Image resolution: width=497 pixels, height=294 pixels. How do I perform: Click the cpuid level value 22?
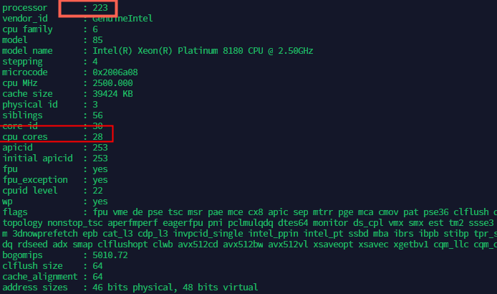(97, 191)
